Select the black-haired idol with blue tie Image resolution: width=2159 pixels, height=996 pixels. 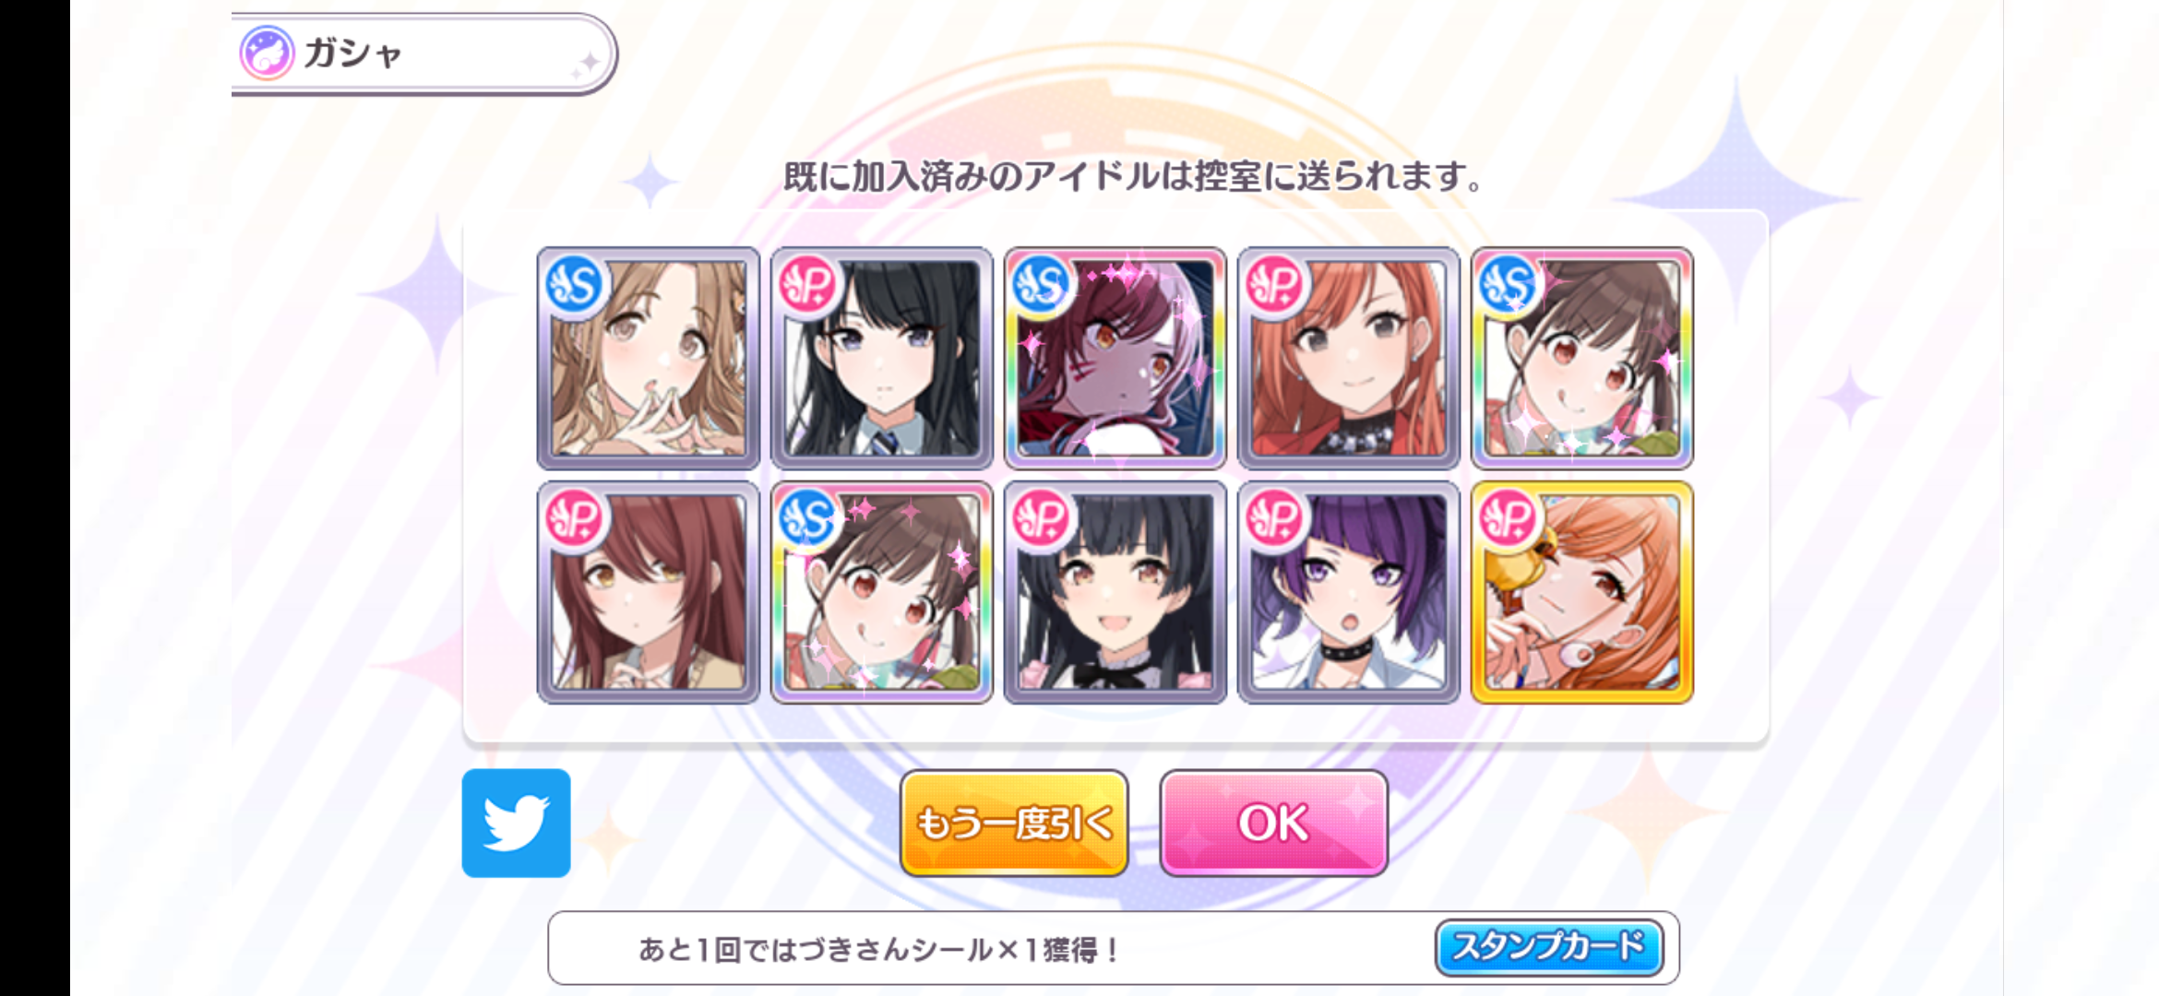coord(882,358)
